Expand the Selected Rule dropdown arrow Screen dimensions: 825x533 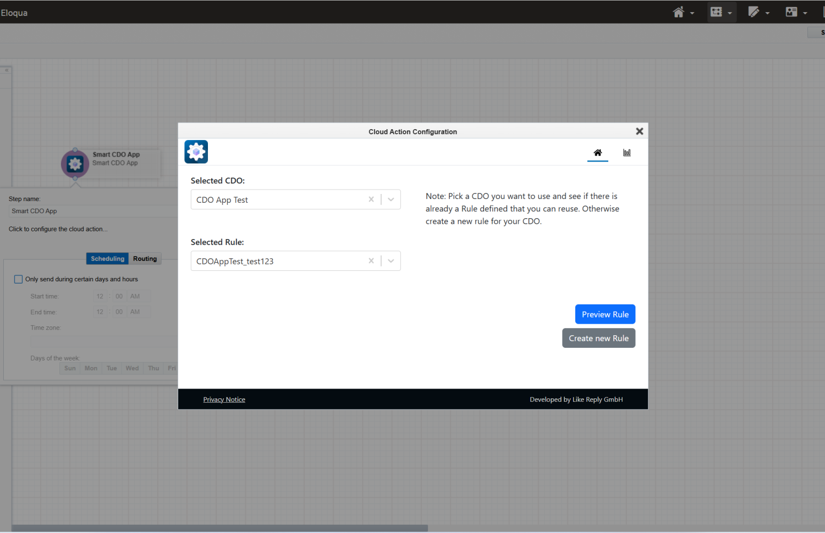pyautogui.click(x=391, y=261)
